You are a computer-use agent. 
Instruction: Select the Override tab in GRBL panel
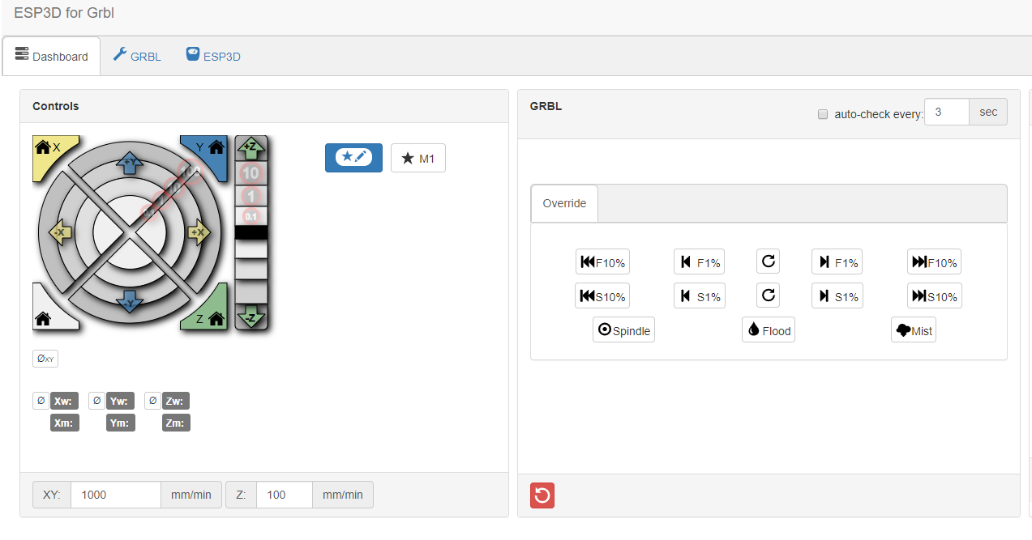(563, 203)
